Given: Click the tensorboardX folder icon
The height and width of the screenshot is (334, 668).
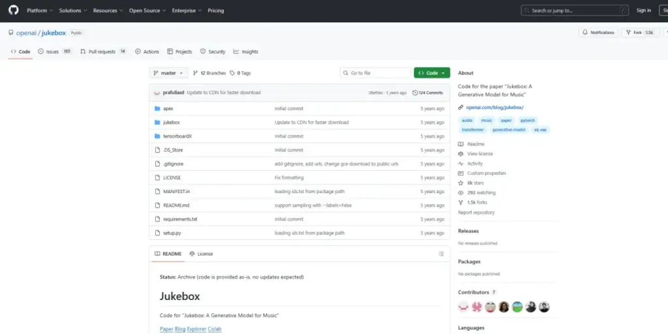Looking at the screenshot, I should [x=157, y=136].
